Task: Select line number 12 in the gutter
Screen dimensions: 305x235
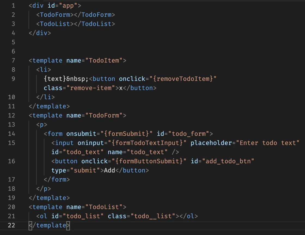Action: pos(12,115)
